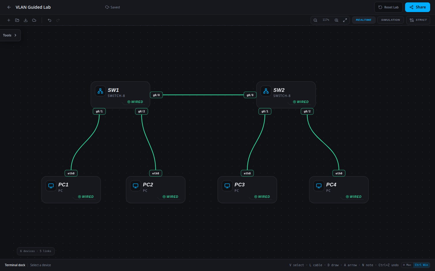Click the cable between SW1 and SW2
Image resolution: width=435 pixels, height=271 pixels.
(x=203, y=95)
